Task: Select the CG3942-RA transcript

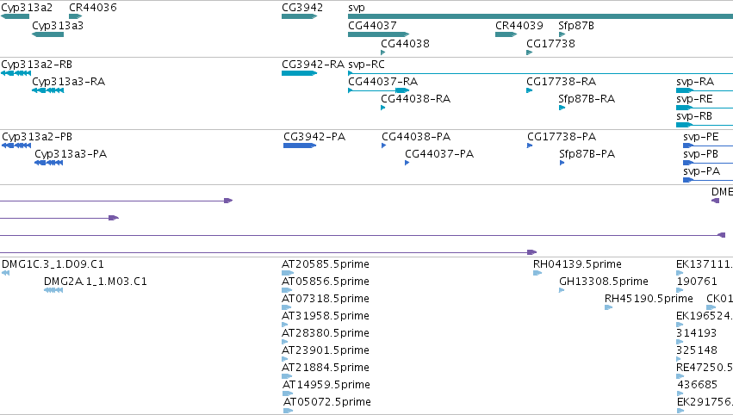Action: click(x=299, y=73)
